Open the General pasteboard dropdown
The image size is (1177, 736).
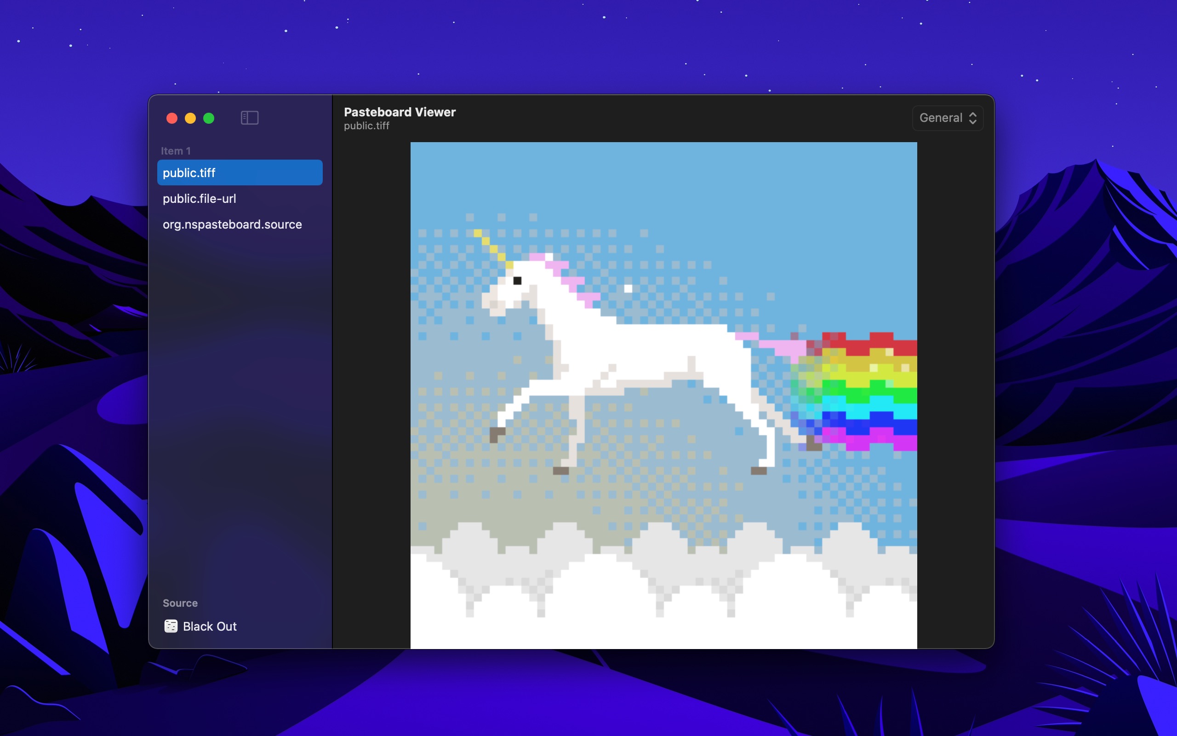[948, 118]
